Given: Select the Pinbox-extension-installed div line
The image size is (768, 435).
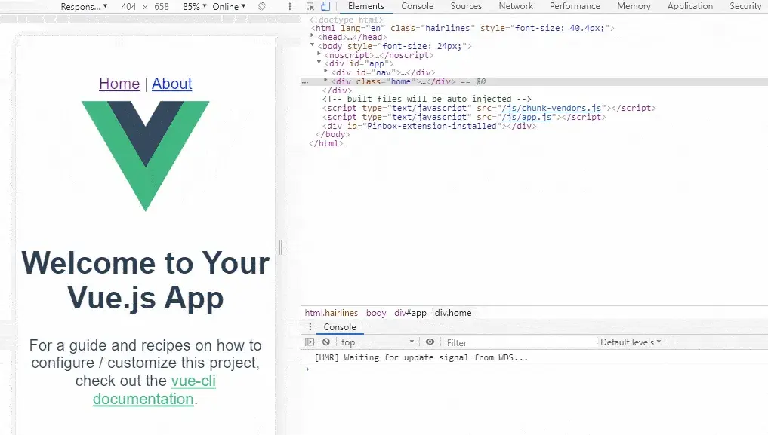Looking at the screenshot, I should pos(429,126).
